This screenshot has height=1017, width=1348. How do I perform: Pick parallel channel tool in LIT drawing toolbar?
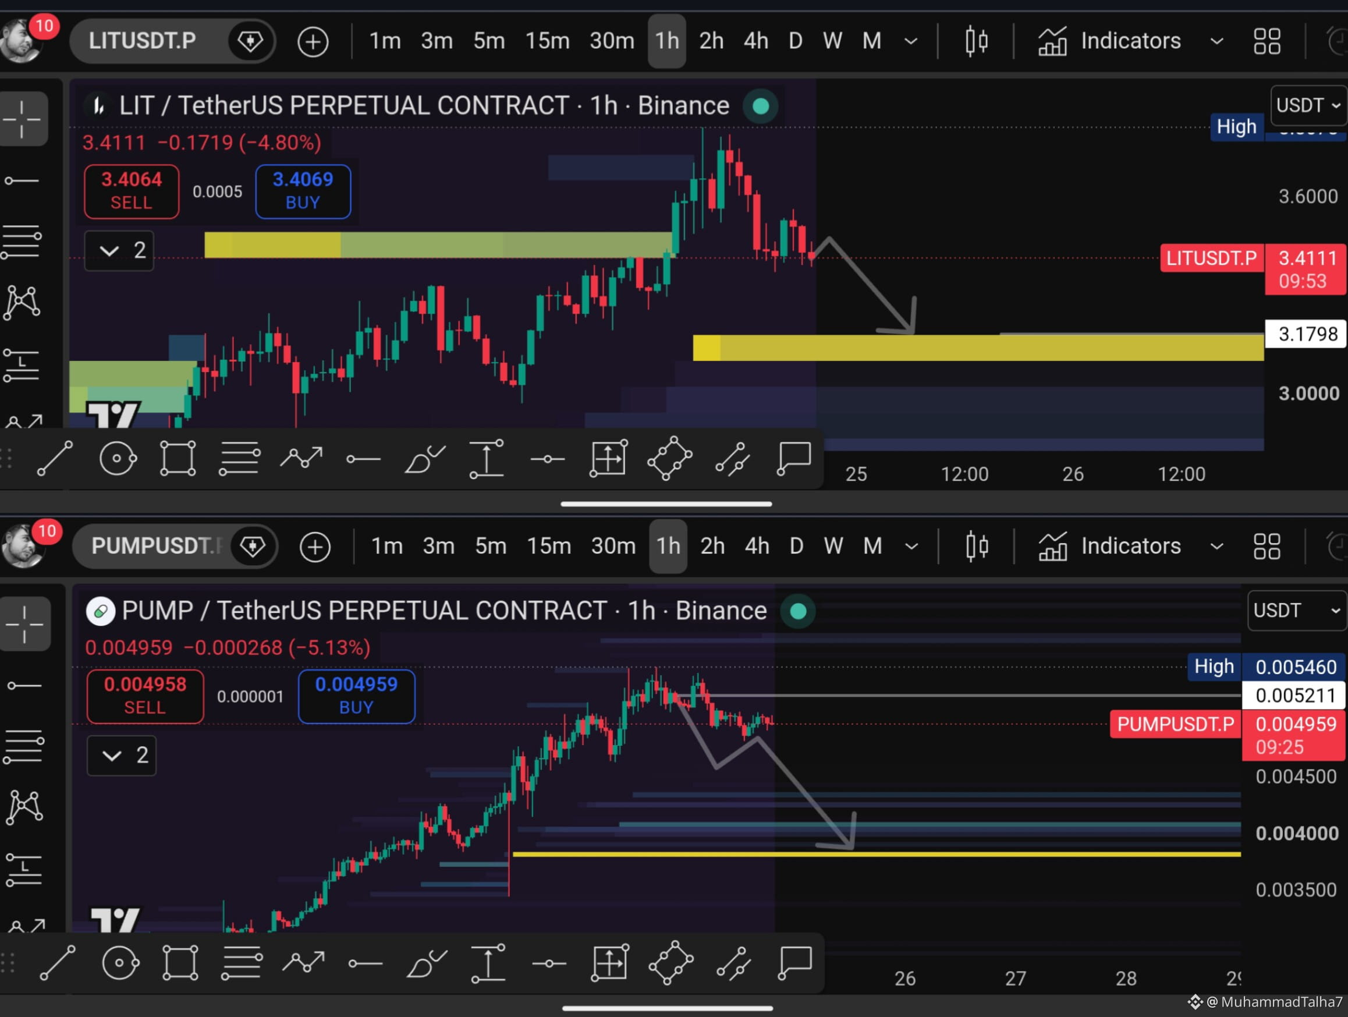pyautogui.click(x=732, y=459)
